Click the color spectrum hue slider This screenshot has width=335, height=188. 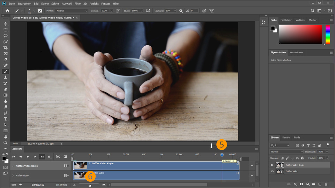328,35
